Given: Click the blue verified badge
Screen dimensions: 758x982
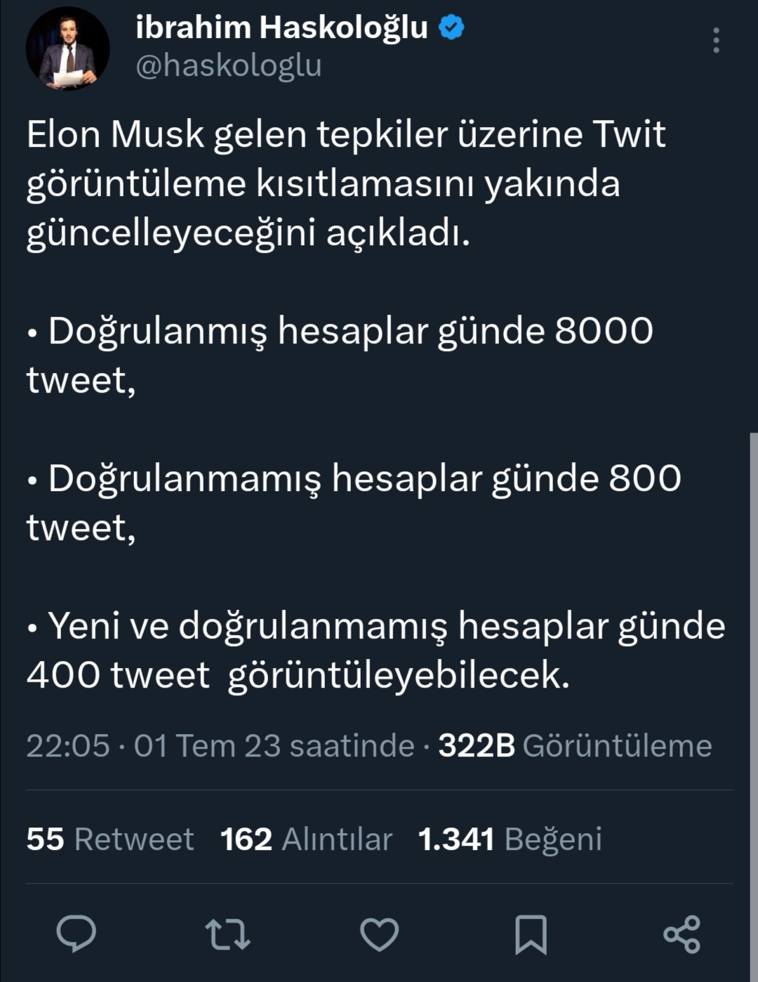Looking at the screenshot, I should (451, 28).
